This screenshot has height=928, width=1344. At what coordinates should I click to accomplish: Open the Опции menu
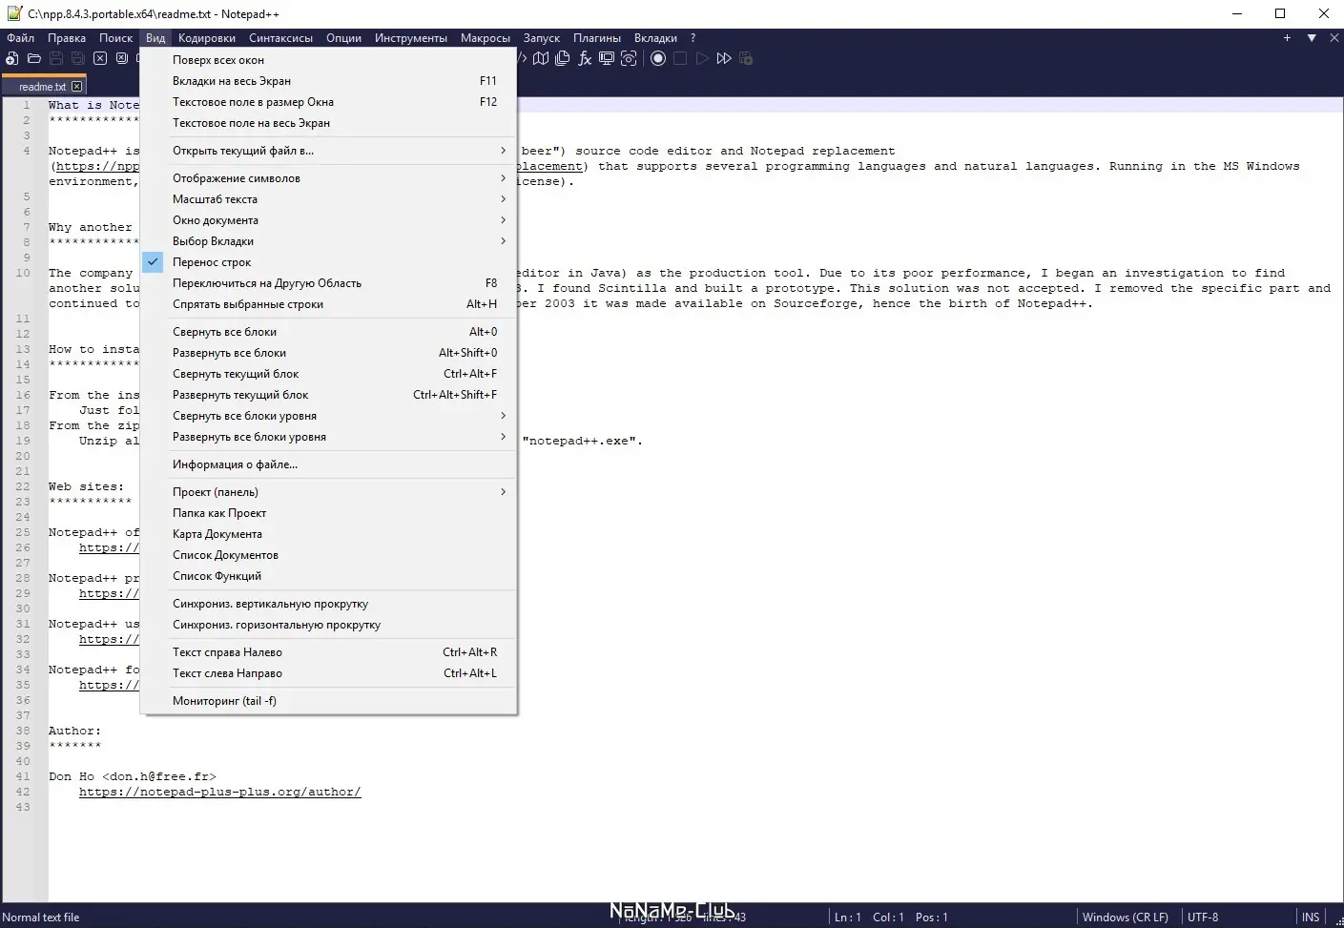pos(344,38)
